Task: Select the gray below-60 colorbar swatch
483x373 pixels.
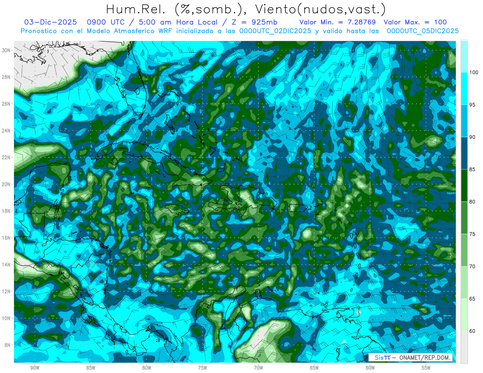Action: click(x=464, y=347)
